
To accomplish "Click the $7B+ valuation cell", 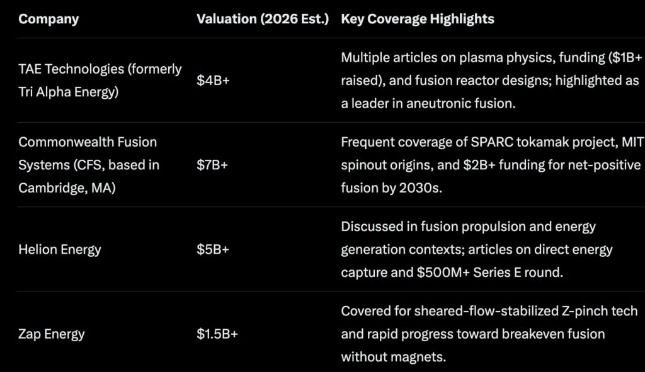I will point(213,165).
